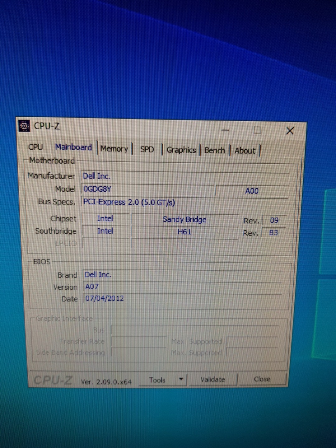The width and height of the screenshot is (336, 448).
Task: Click the BIOS brand Dell Inc. field
Action: tap(183, 275)
